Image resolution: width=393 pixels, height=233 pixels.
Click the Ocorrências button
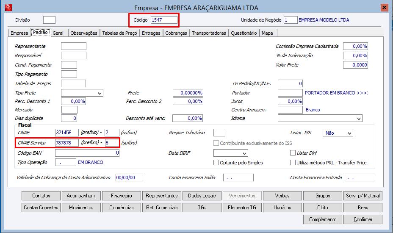coord(122,208)
